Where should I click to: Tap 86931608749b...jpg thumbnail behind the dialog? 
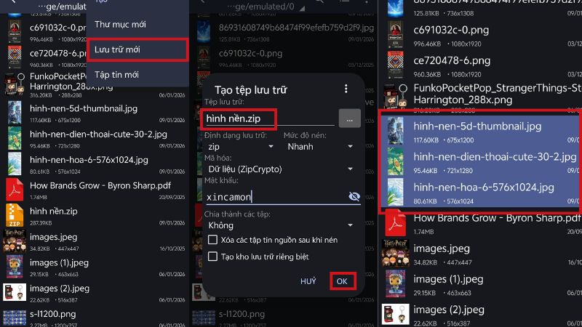point(204,32)
